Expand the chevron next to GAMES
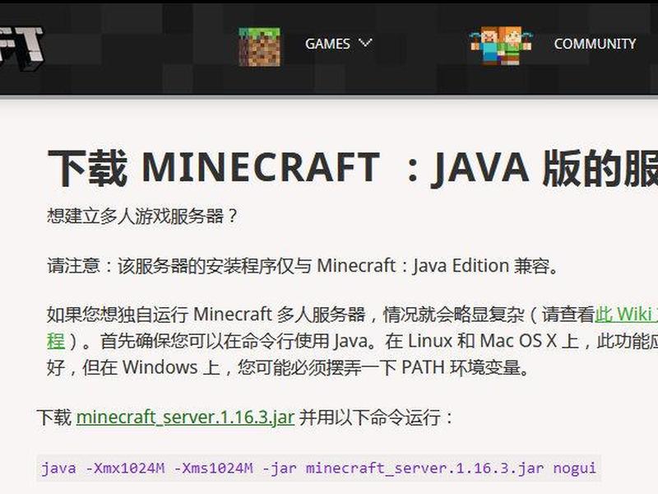 click(x=365, y=43)
